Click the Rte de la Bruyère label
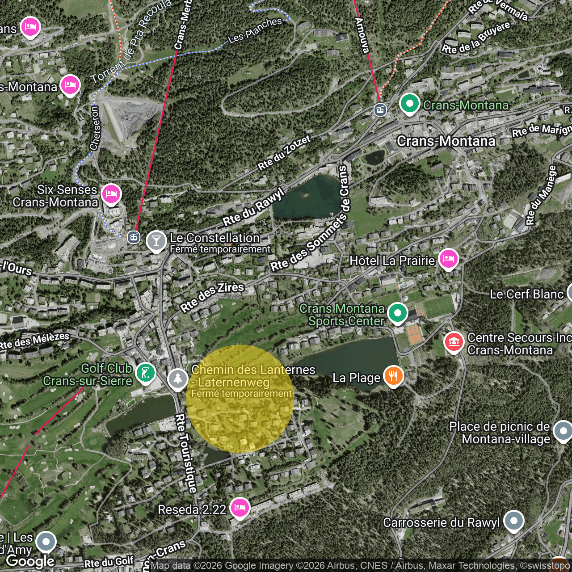 click(x=476, y=38)
